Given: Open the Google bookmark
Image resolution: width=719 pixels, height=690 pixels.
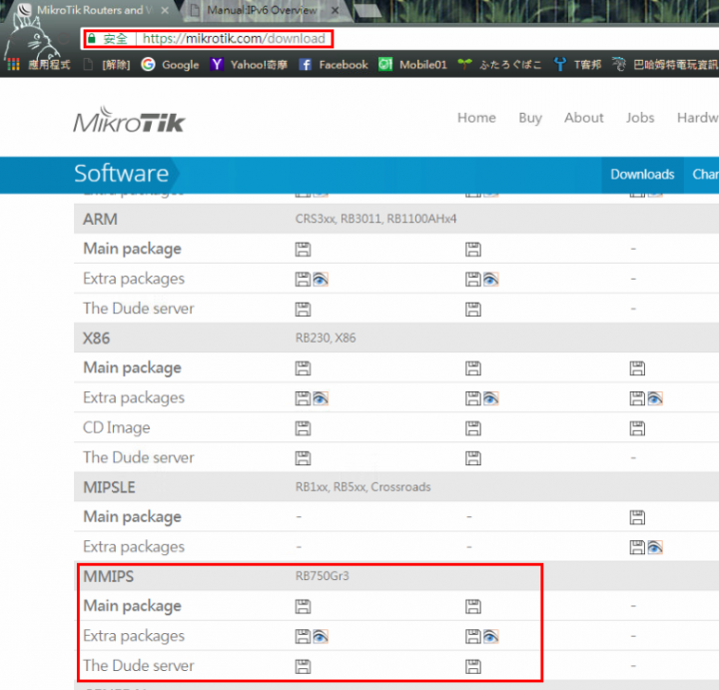Looking at the screenshot, I should (170, 65).
